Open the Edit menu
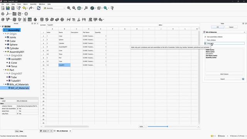Image resolution: width=247 pixels, height=139 pixels. point(8,4)
